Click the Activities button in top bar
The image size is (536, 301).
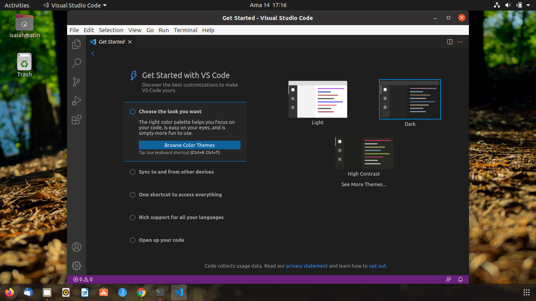17,5
